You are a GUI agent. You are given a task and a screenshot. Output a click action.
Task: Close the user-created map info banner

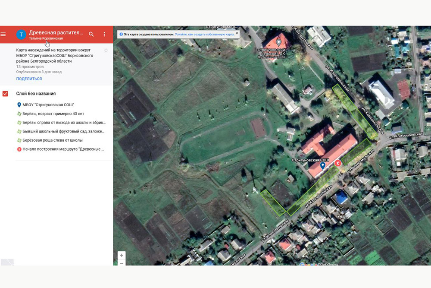click(x=237, y=33)
